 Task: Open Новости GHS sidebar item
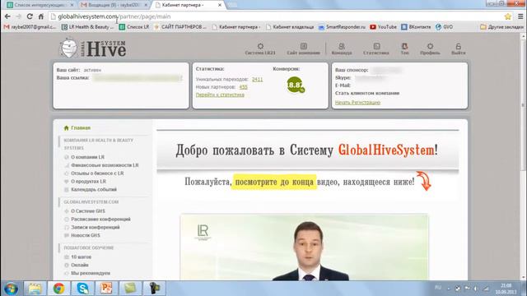[82, 235]
